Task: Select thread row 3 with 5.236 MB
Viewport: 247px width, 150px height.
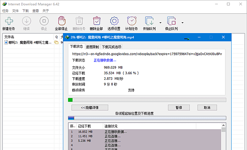Action: 145,141
